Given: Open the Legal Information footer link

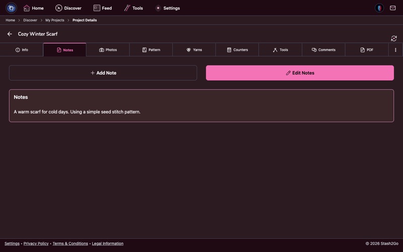Looking at the screenshot, I should (108, 243).
